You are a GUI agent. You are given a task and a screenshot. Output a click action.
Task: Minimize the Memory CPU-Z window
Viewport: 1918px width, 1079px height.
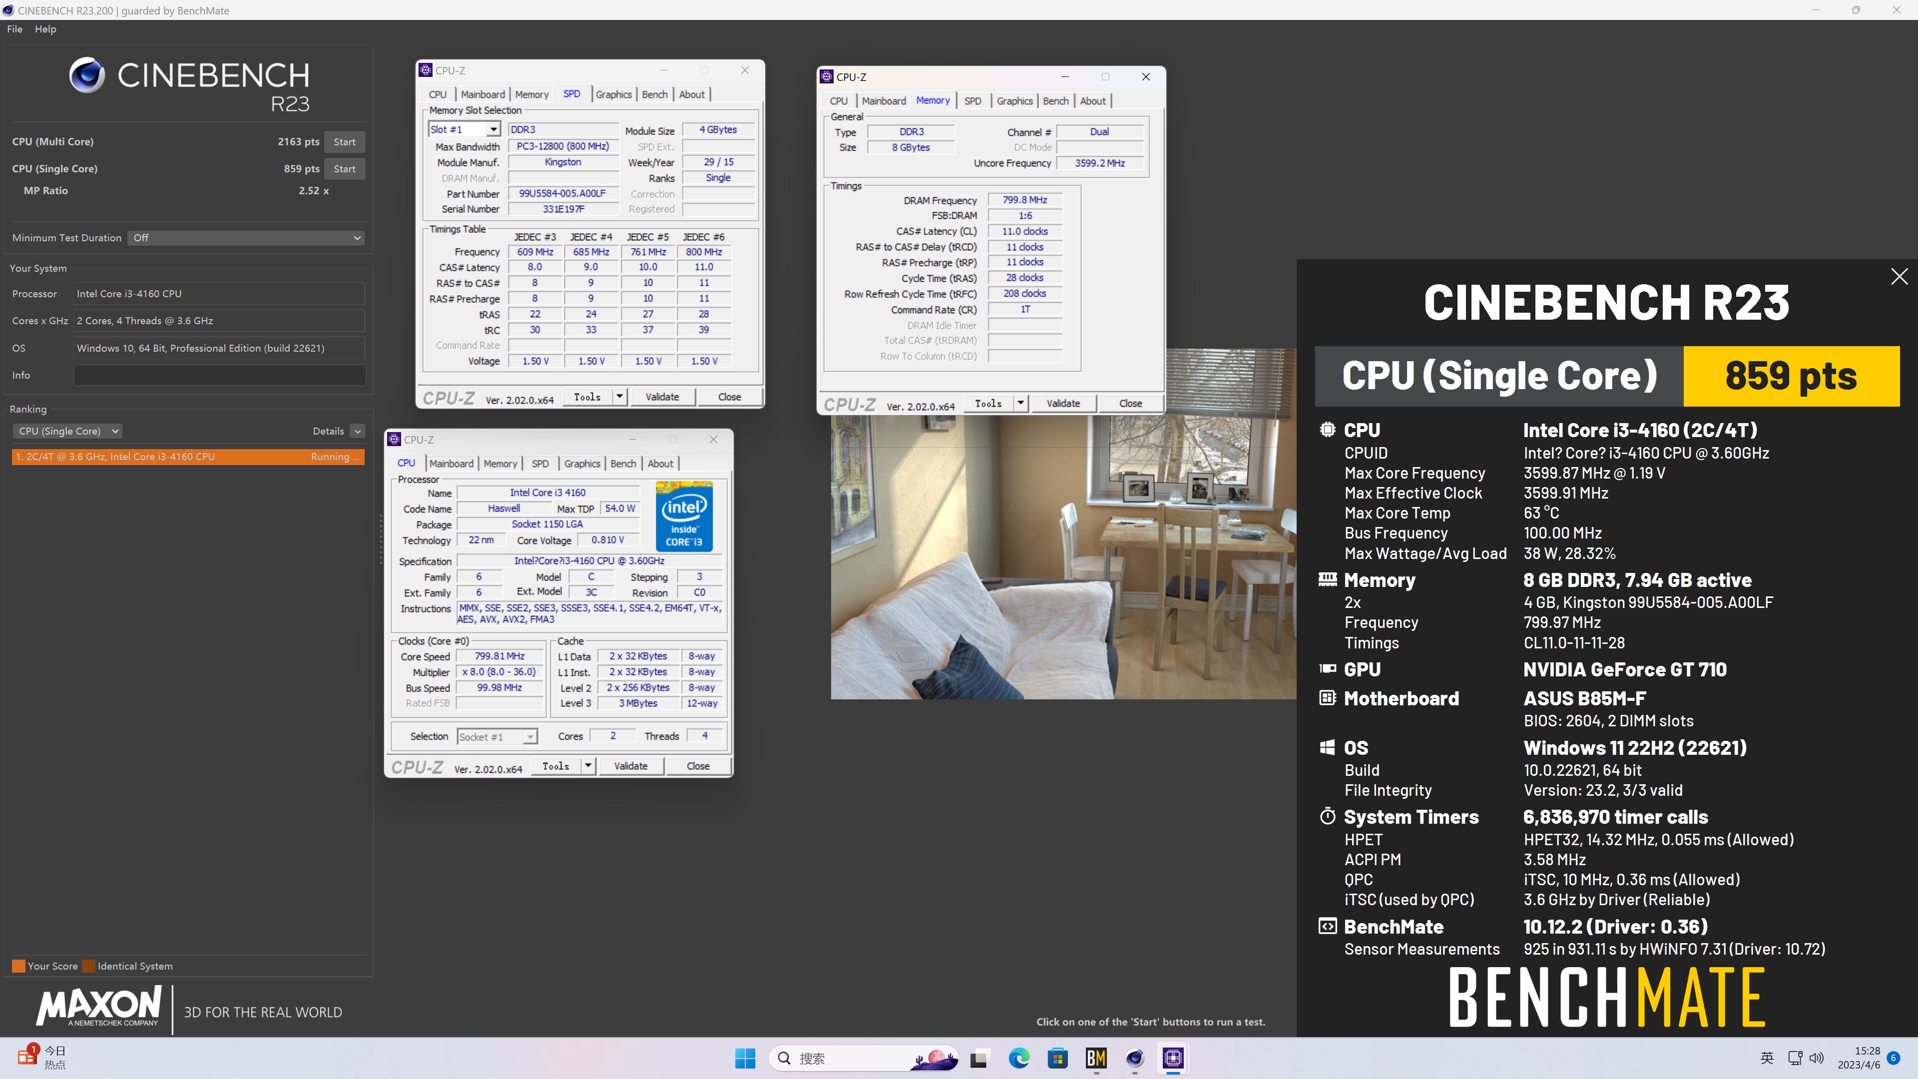pyautogui.click(x=1065, y=77)
